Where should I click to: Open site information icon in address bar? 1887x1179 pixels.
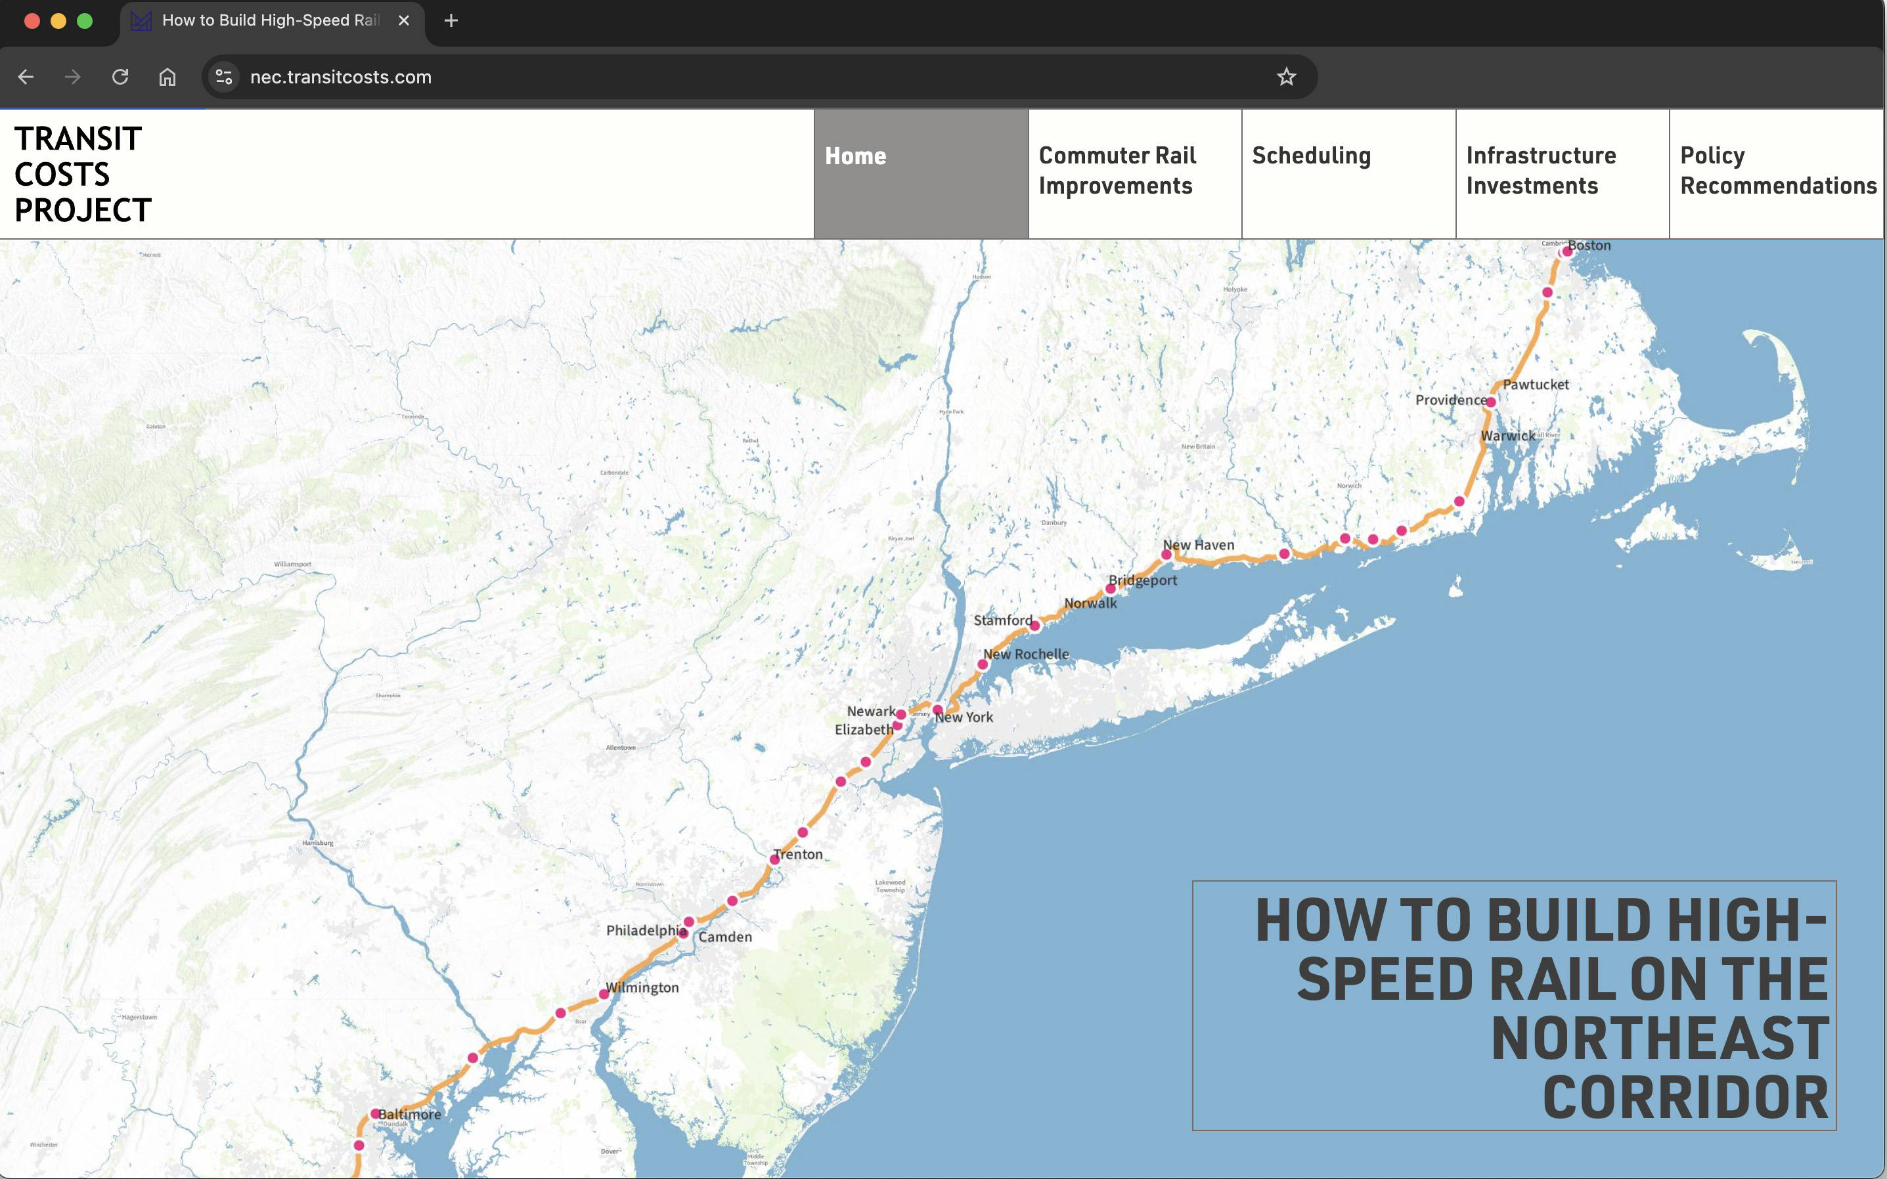pyautogui.click(x=224, y=76)
